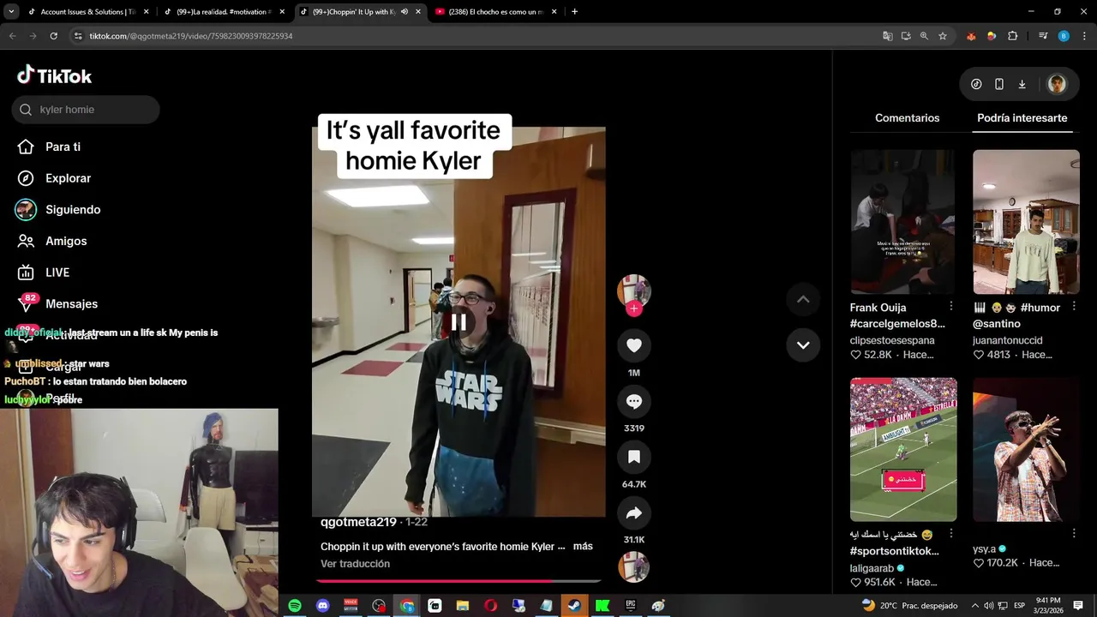Click the install app icon in address bar

(x=906, y=36)
